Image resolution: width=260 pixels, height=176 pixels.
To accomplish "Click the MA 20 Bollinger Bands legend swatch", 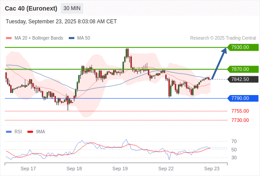I will (9, 38).
